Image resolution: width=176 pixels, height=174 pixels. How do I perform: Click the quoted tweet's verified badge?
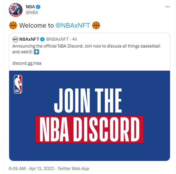point(43,39)
